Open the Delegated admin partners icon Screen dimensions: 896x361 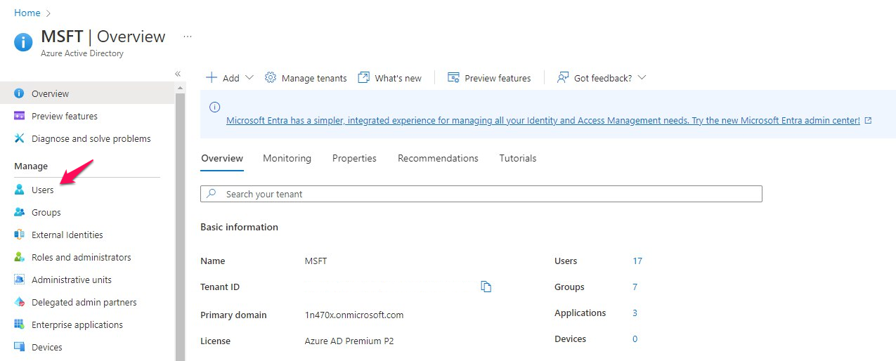coord(20,303)
